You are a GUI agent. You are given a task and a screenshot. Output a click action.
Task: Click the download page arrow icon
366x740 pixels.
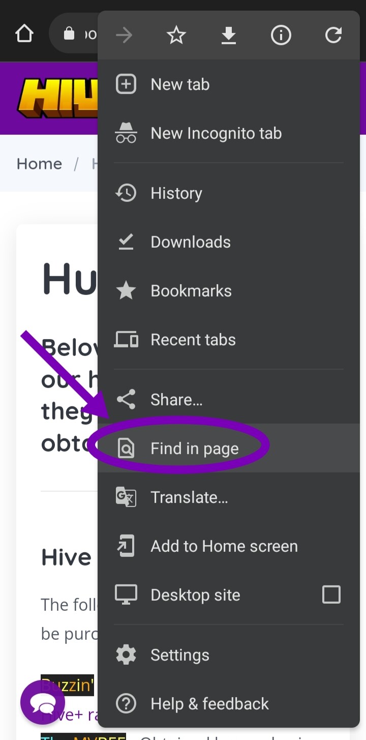[229, 35]
